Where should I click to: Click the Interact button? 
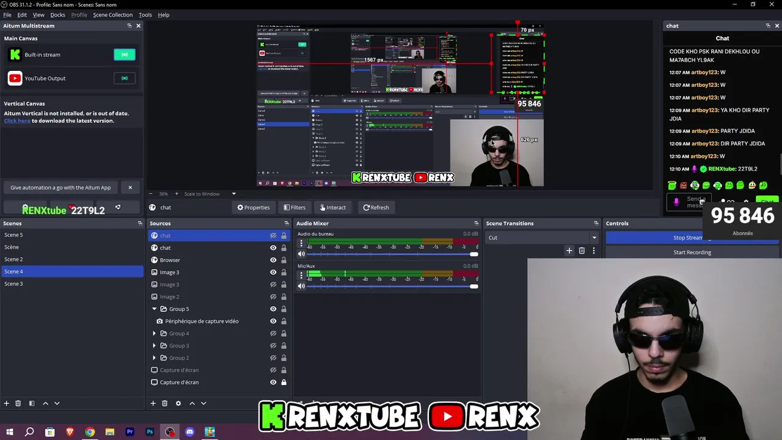click(x=333, y=207)
